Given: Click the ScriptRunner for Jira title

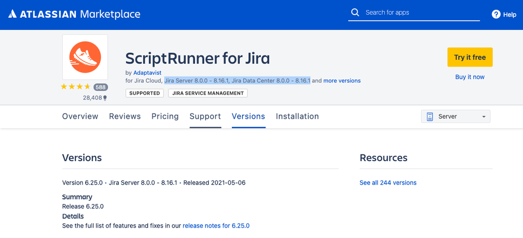Looking at the screenshot, I should coord(197,59).
